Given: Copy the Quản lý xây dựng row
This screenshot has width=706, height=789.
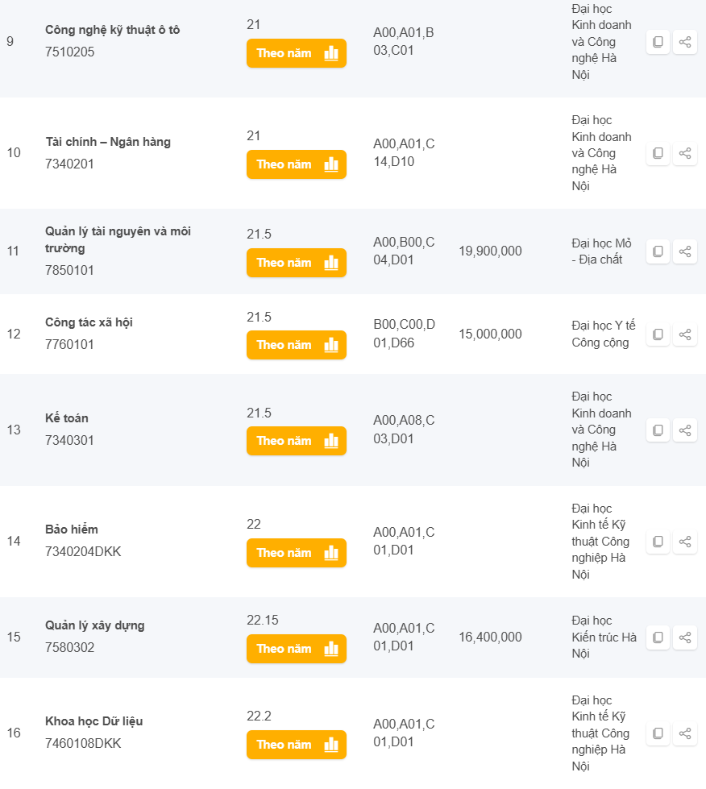Looking at the screenshot, I should [x=658, y=637].
